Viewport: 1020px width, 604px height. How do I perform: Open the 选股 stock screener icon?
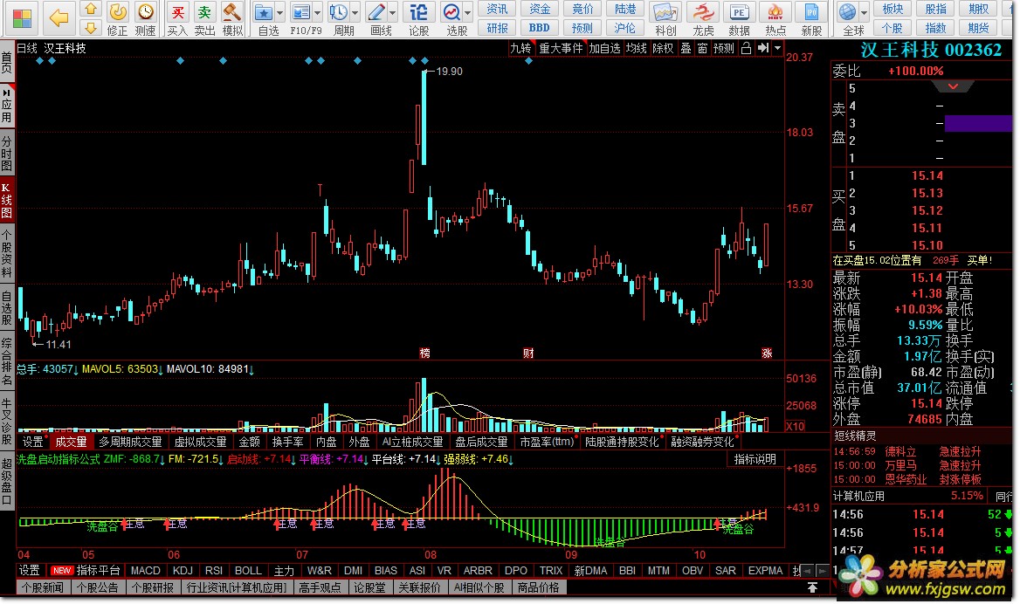tap(451, 11)
